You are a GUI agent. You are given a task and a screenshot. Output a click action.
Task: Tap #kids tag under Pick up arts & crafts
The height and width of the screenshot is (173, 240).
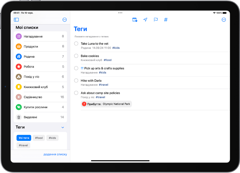coord(102,72)
